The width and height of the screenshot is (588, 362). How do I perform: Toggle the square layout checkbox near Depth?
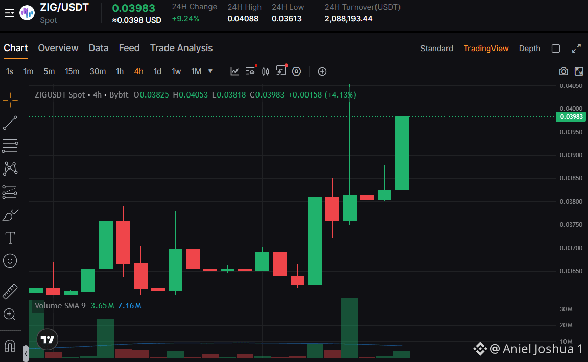556,49
